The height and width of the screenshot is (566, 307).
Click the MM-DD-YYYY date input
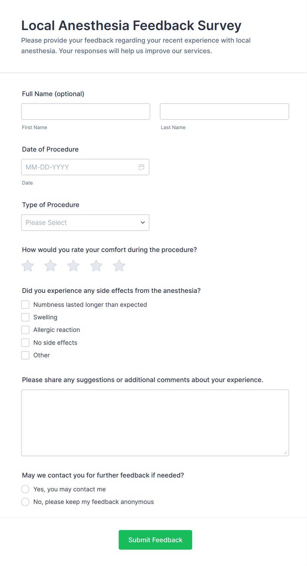(79, 167)
